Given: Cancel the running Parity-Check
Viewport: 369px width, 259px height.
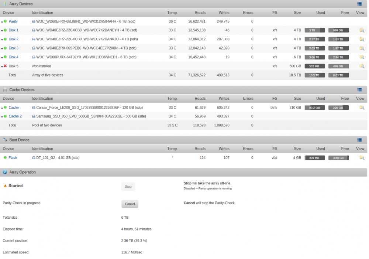Looking at the screenshot, I should pos(130,204).
